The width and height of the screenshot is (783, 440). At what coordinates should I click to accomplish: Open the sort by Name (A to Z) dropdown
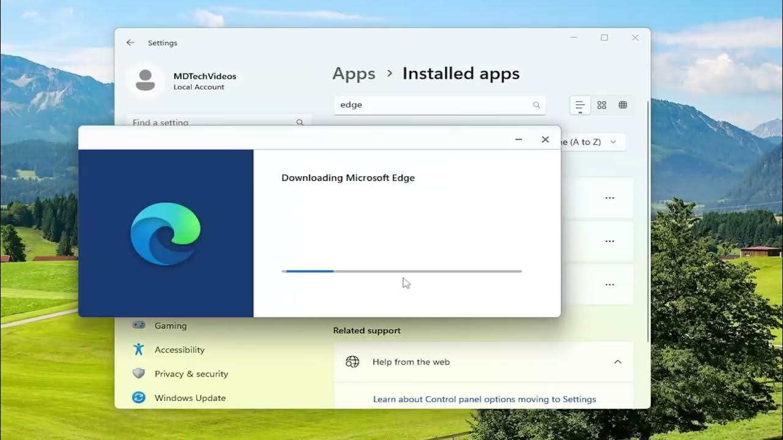[x=592, y=142]
